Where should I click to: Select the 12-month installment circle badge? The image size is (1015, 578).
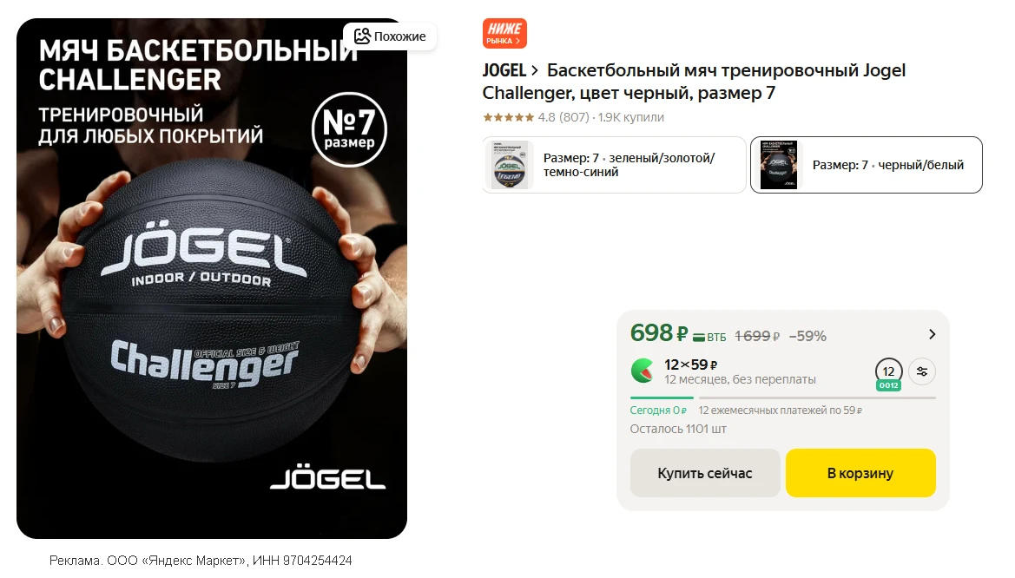[889, 372]
